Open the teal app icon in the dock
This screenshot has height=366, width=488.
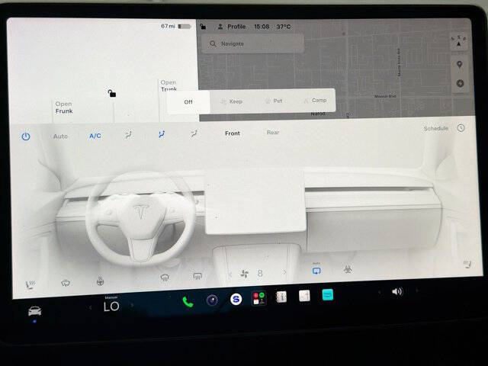[x=327, y=294]
